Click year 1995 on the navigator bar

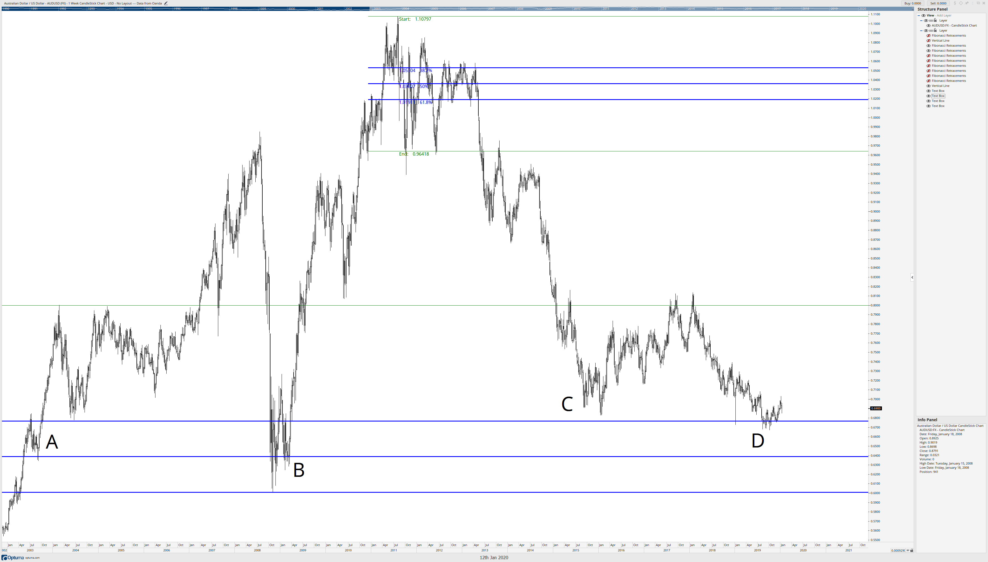click(149, 8)
